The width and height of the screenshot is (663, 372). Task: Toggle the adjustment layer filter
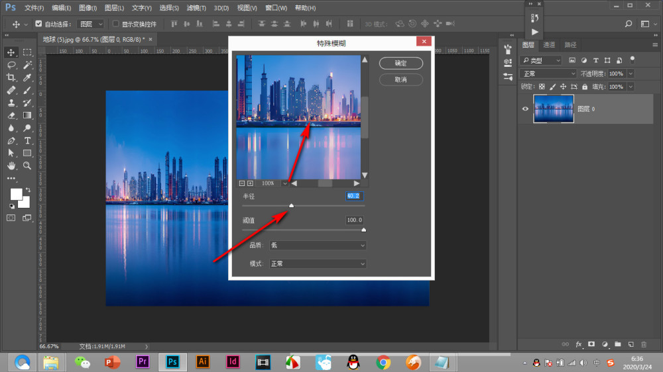tap(584, 60)
